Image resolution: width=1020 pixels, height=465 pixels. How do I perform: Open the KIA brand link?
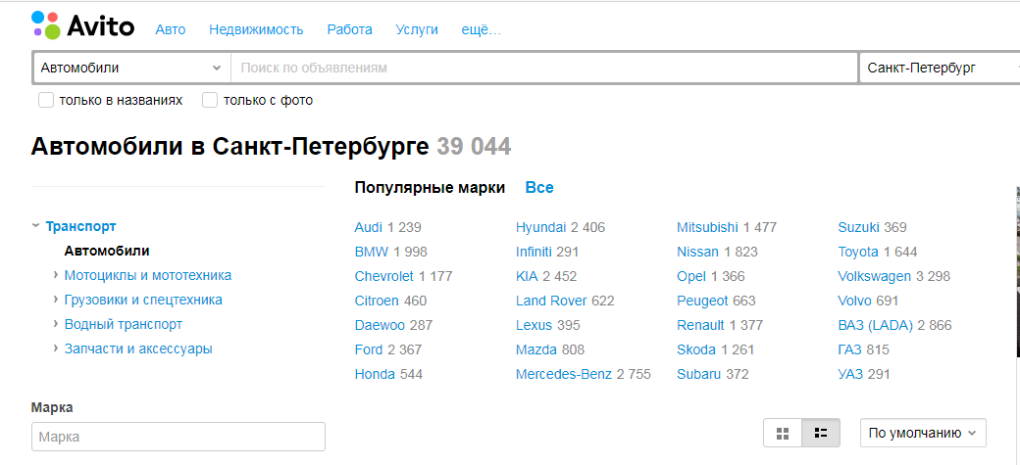tap(527, 277)
